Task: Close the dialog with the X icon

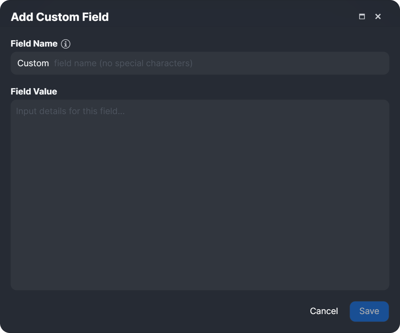Action: (x=378, y=17)
